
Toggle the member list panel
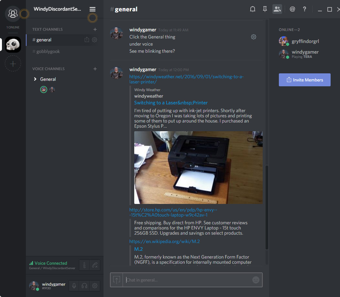277,9
